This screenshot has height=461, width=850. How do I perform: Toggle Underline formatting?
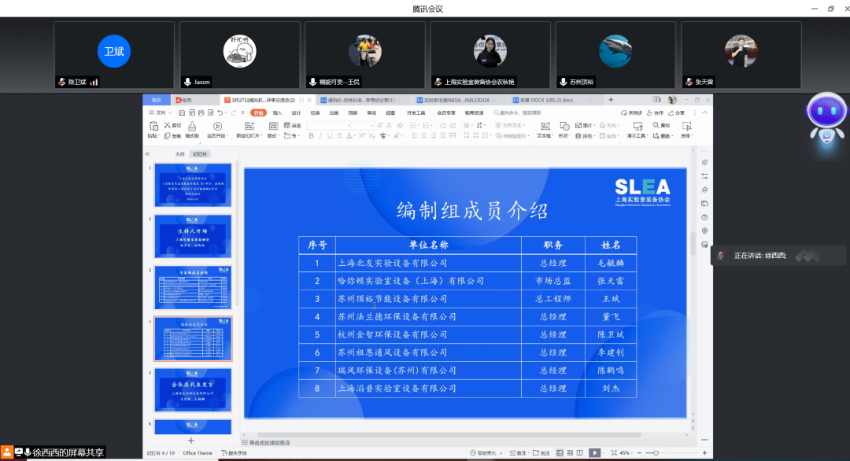click(330, 136)
